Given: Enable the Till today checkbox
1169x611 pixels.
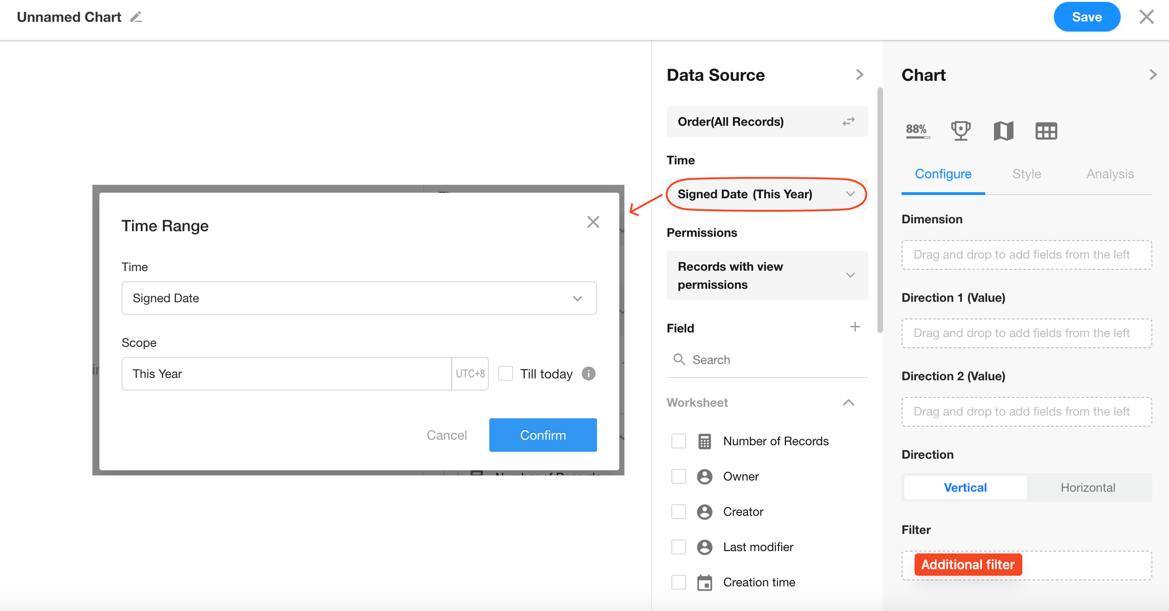Looking at the screenshot, I should pyautogui.click(x=506, y=374).
